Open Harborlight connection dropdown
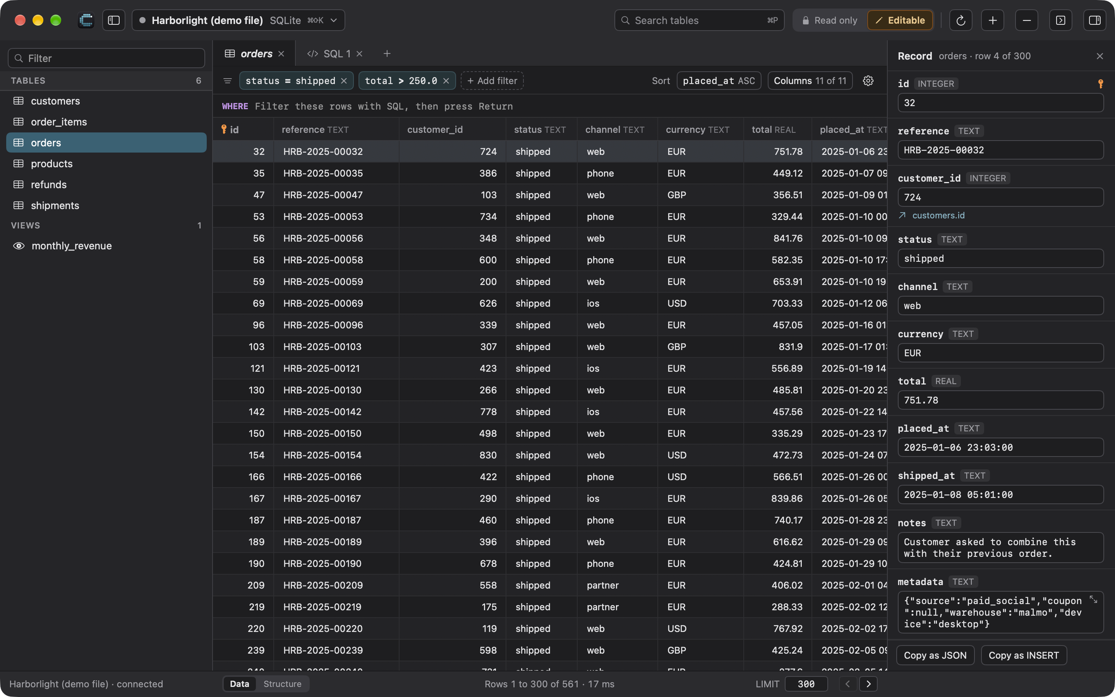Screen dimensions: 1115x697 pos(238,20)
